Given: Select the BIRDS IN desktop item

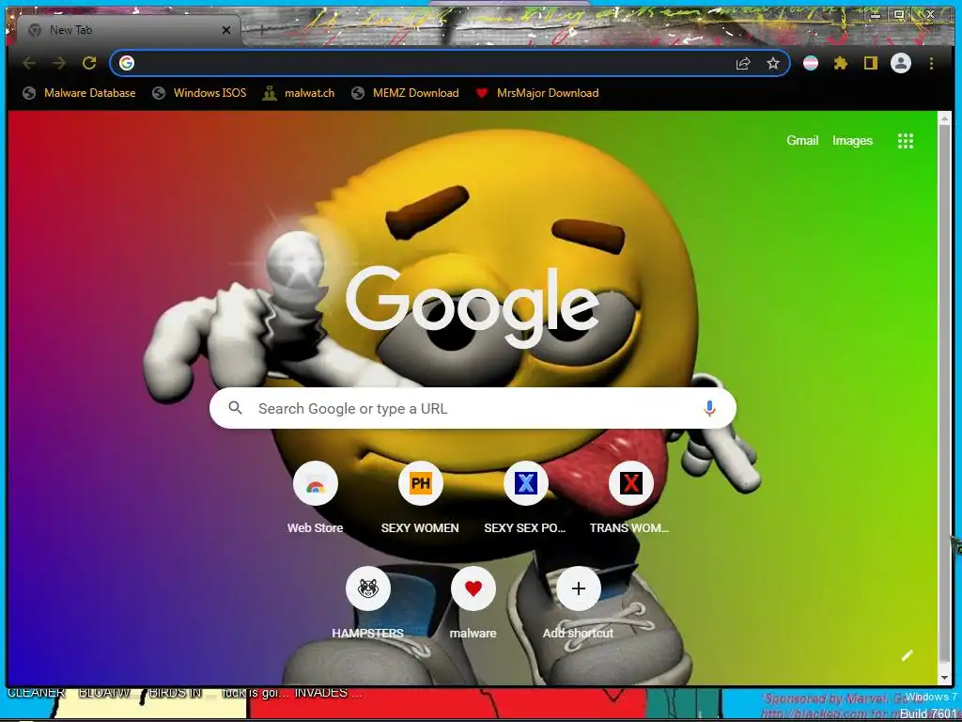Looking at the screenshot, I should coord(176,693).
